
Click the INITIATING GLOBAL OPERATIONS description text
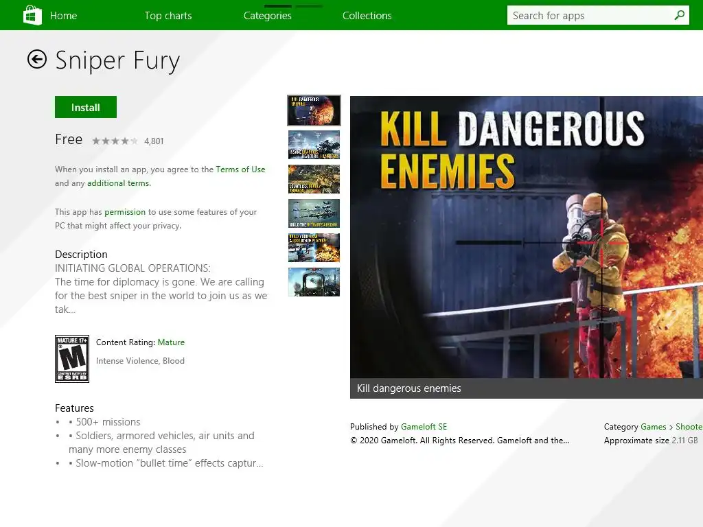pos(132,268)
